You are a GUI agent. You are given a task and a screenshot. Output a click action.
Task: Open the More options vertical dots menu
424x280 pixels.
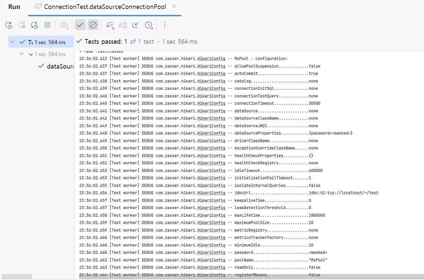click(165, 25)
